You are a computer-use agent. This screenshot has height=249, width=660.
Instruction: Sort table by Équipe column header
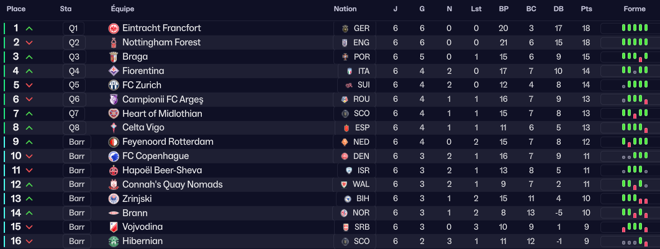122,9
